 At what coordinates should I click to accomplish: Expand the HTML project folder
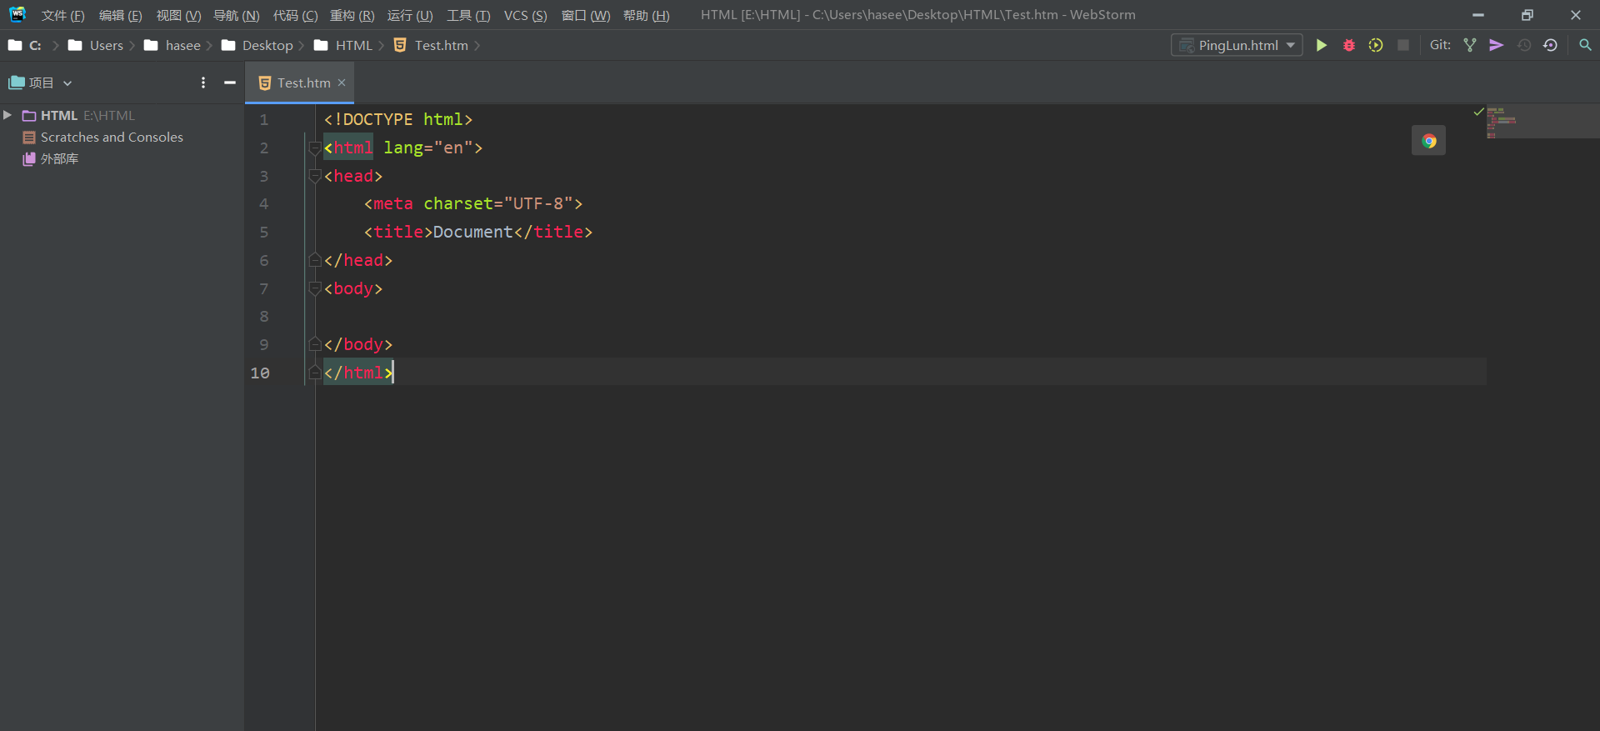tap(7, 115)
